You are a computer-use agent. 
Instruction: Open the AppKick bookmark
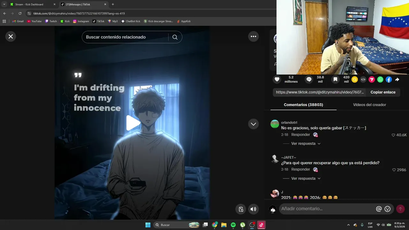pyautogui.click(x=183, y=21)
